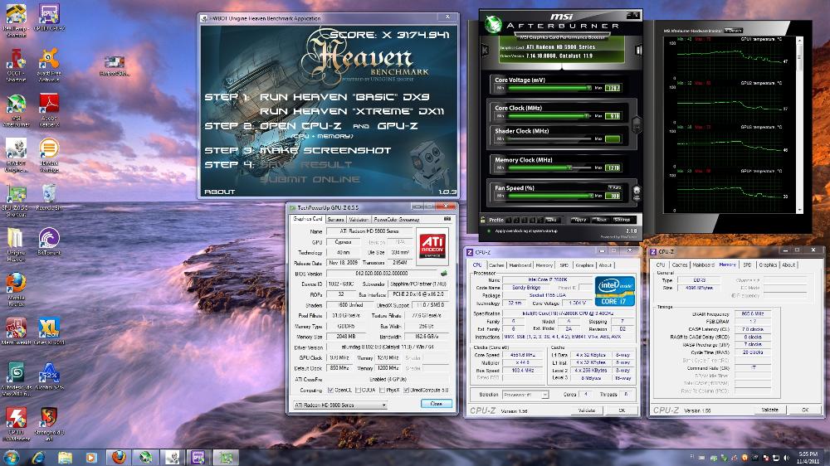Screen dimensions: 830x466
Task: Open the OCCT shortcut on desktop
Action: point(16,65)
